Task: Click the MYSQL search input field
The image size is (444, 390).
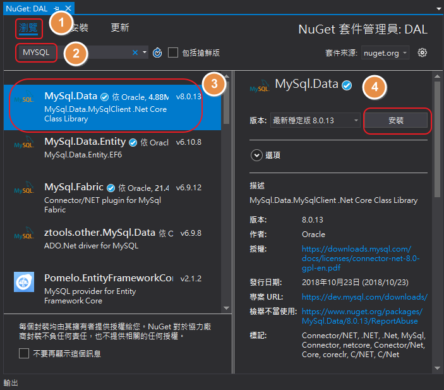Action: [82, 52]
